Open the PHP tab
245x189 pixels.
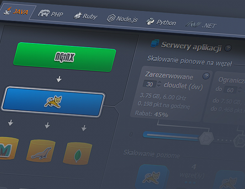coord(51,14)
